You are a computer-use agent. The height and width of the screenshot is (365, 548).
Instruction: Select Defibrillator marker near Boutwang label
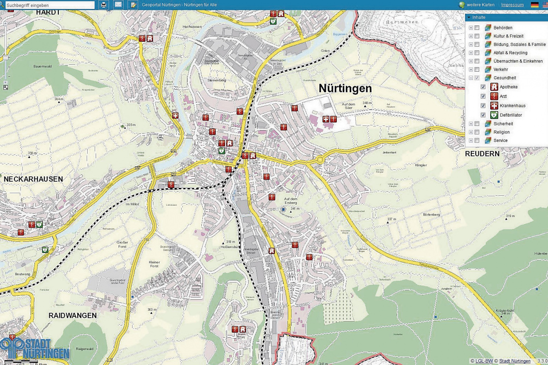(x=45, y=250)
